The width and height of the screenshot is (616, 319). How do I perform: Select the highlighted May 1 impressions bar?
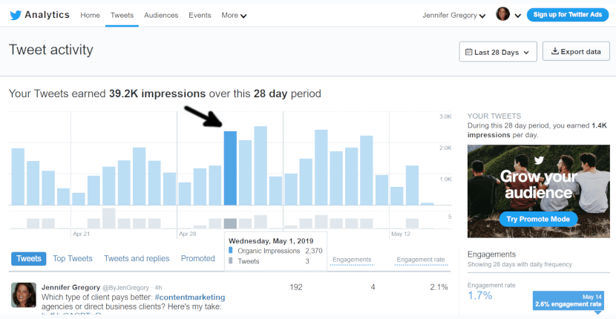[230, 168]
